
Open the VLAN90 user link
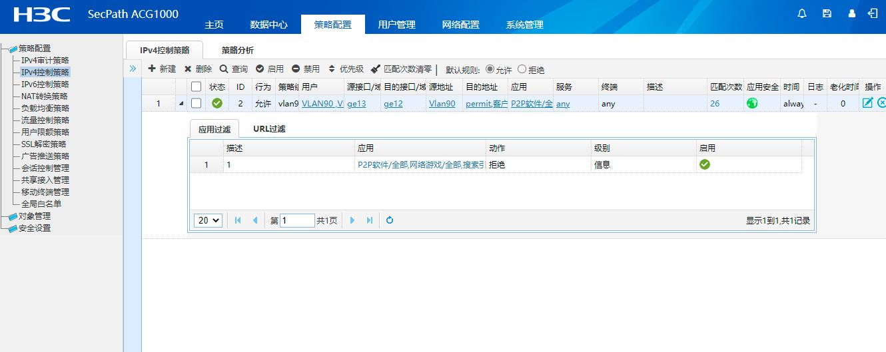[322, 103]
